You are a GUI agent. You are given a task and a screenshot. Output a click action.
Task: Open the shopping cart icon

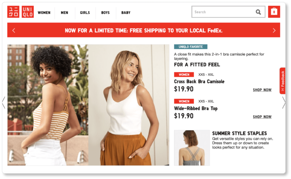pyautogui.click(x=274, y=12)
